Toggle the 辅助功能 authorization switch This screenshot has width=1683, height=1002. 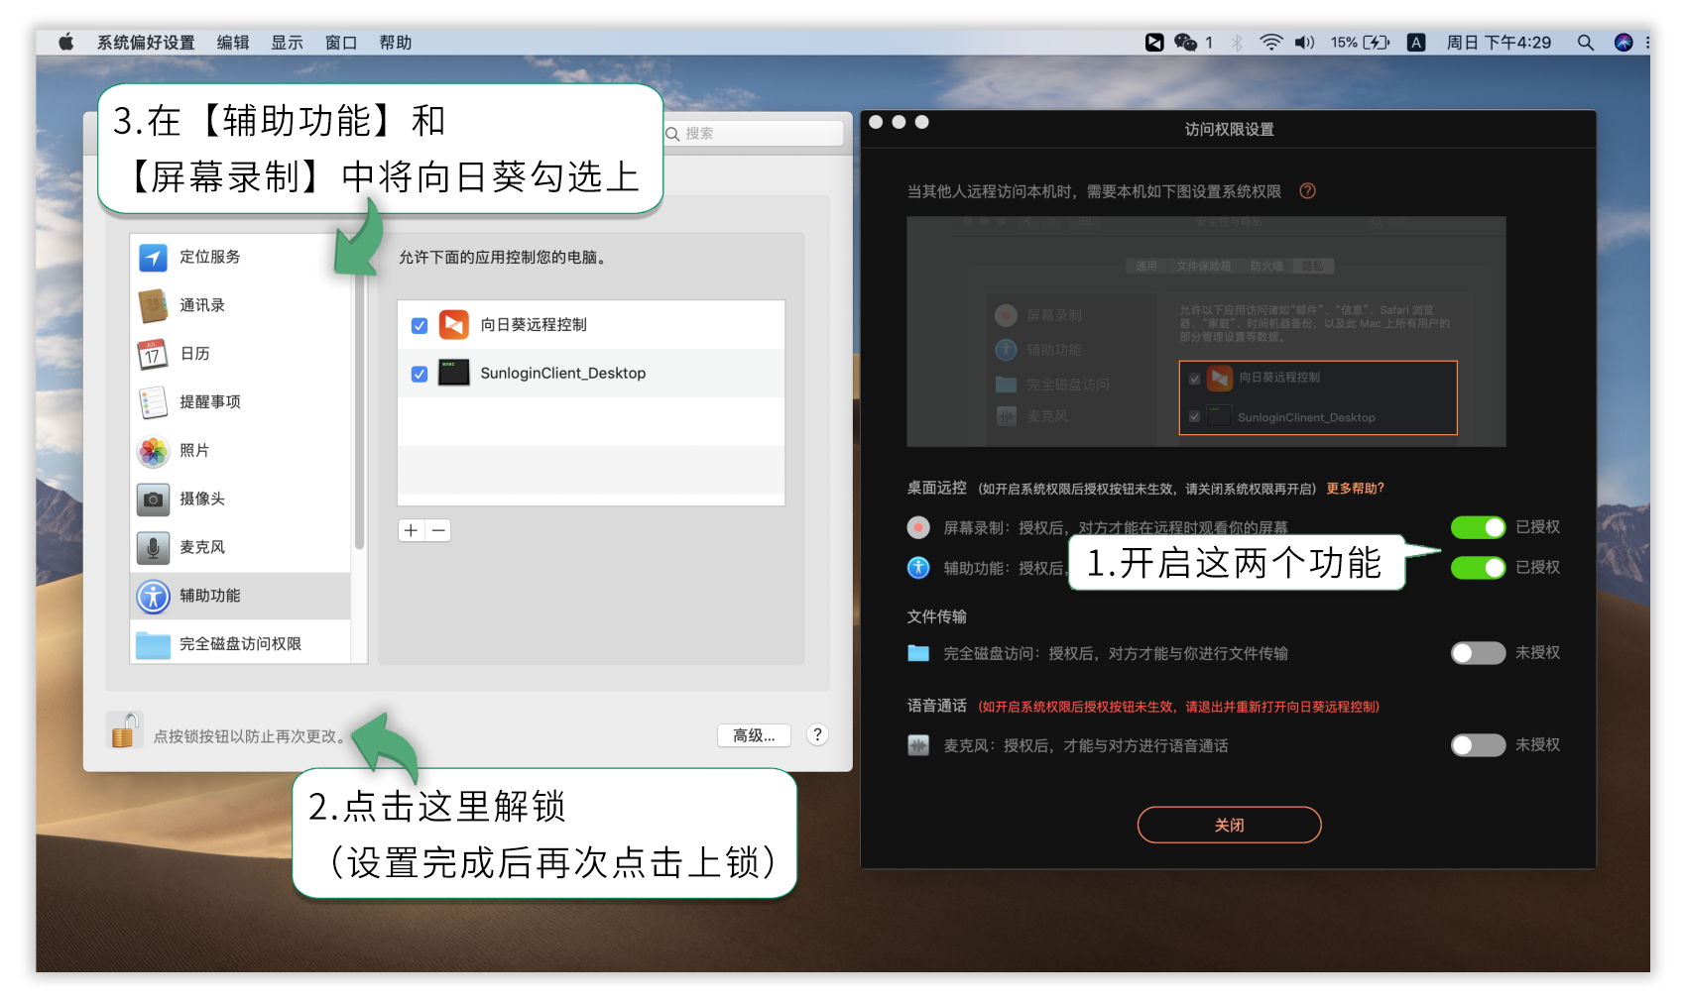click(x=1478, y=568)
